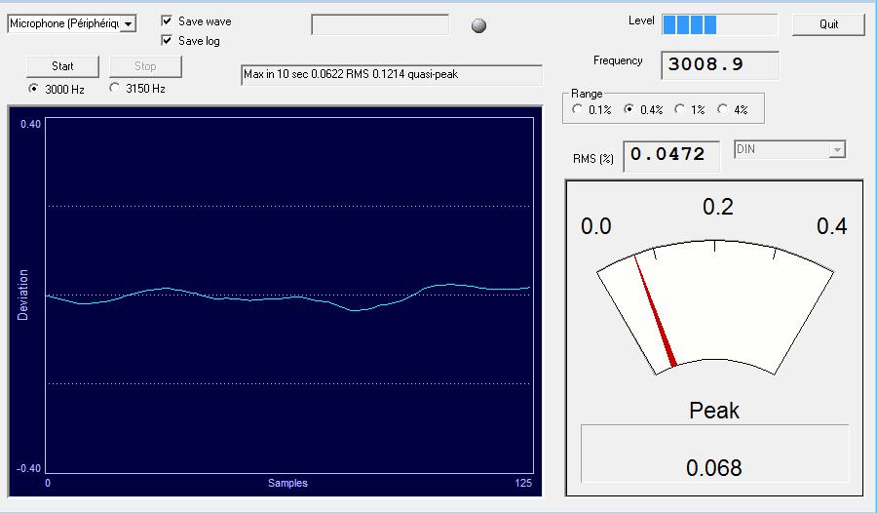Screen dimensions: 877x513
Task: Click the red needle on the meter gauge
Action: tap(654, 312)
